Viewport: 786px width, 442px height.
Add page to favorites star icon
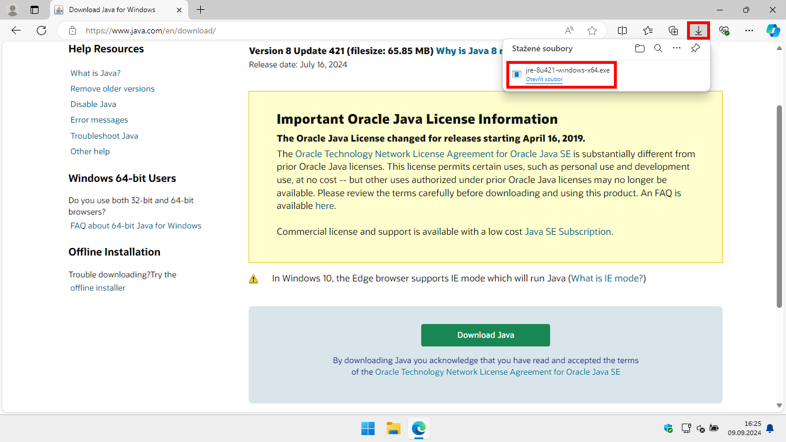pos(592,31)
